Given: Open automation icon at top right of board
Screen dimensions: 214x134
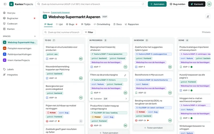Looking at the screenshot, I should pos(208,17).
